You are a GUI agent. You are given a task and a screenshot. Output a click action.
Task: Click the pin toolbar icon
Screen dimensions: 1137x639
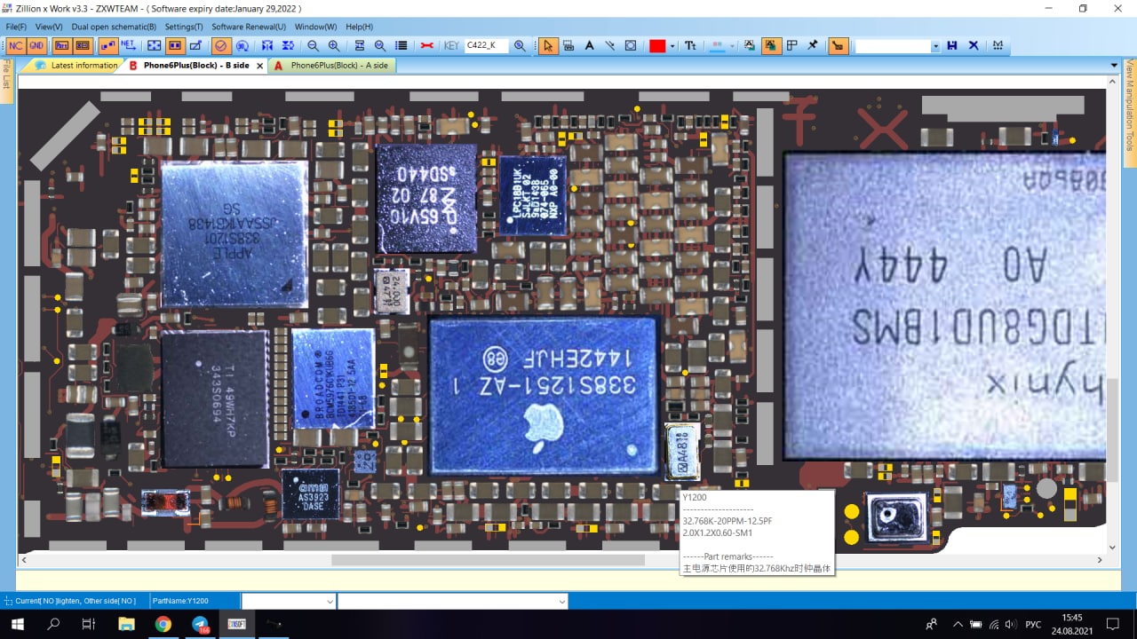813,45
